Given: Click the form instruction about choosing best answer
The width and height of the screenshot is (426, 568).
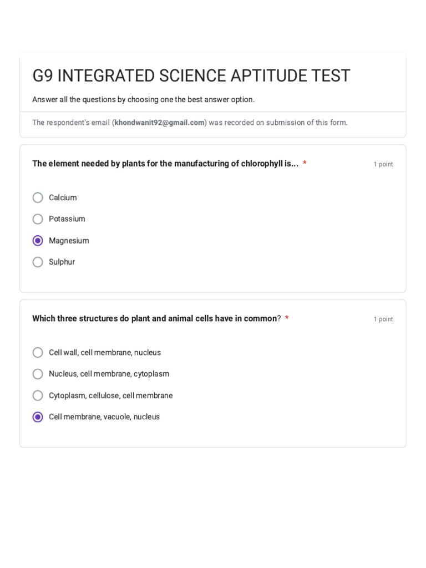Looking at the screenshot, I should 144,99.
